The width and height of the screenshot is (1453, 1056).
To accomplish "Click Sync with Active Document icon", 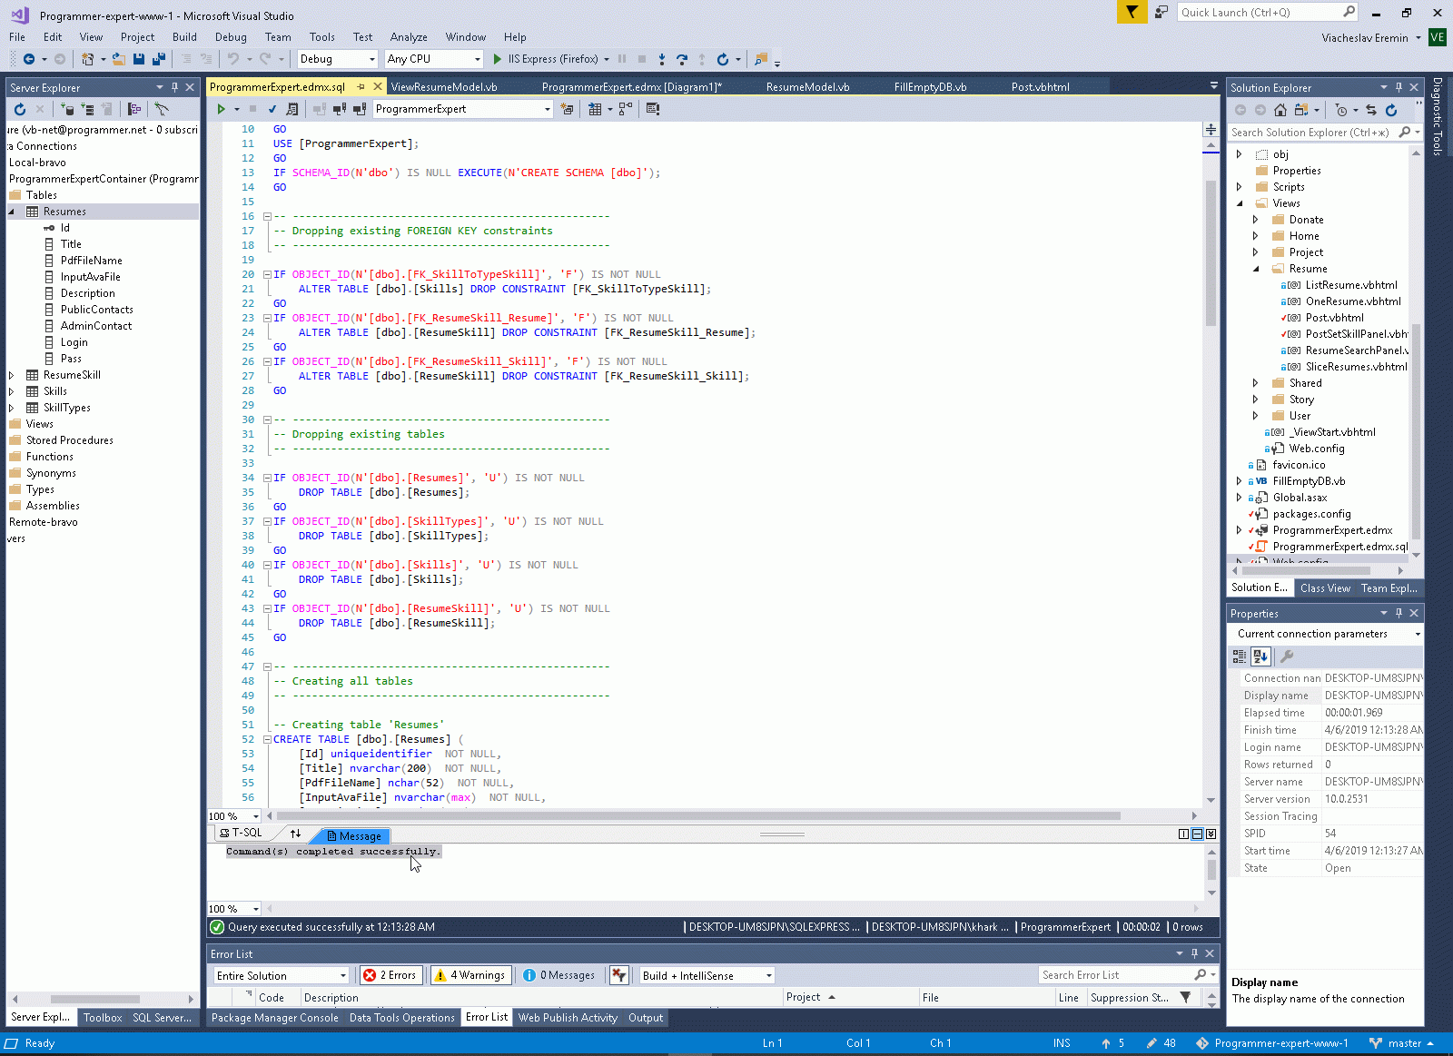I will 1371,110.
